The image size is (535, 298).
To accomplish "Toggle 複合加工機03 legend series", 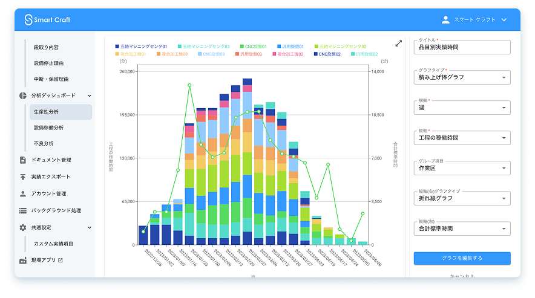I will point(172,54).
